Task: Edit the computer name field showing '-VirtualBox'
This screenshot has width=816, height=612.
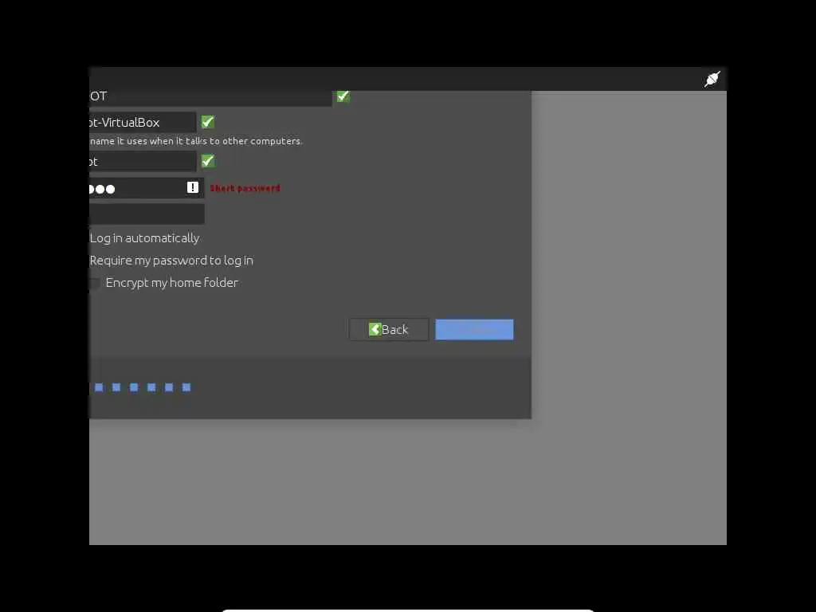Action: pyautogui.click(x=143, y=122)
